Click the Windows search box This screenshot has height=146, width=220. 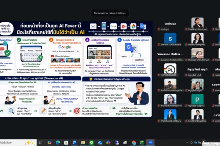18,142
